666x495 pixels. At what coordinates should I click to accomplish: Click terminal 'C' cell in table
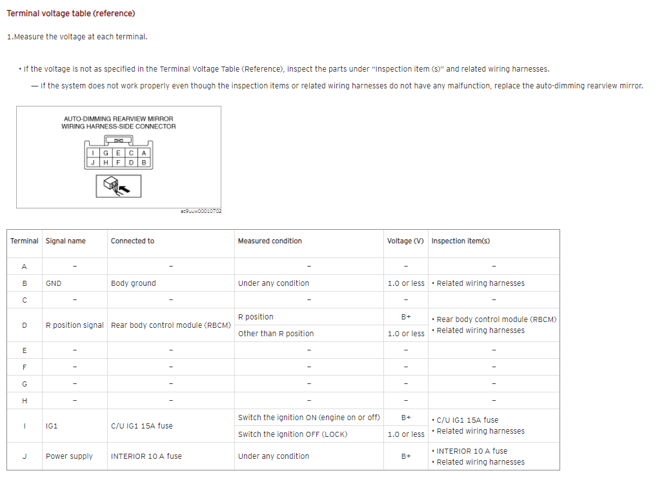(25, 300)
